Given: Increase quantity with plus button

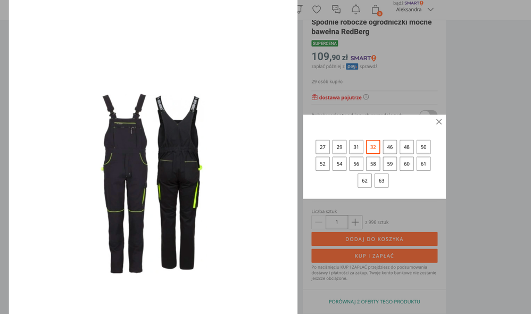Looking at the screenshot, I should pos(355,222).
